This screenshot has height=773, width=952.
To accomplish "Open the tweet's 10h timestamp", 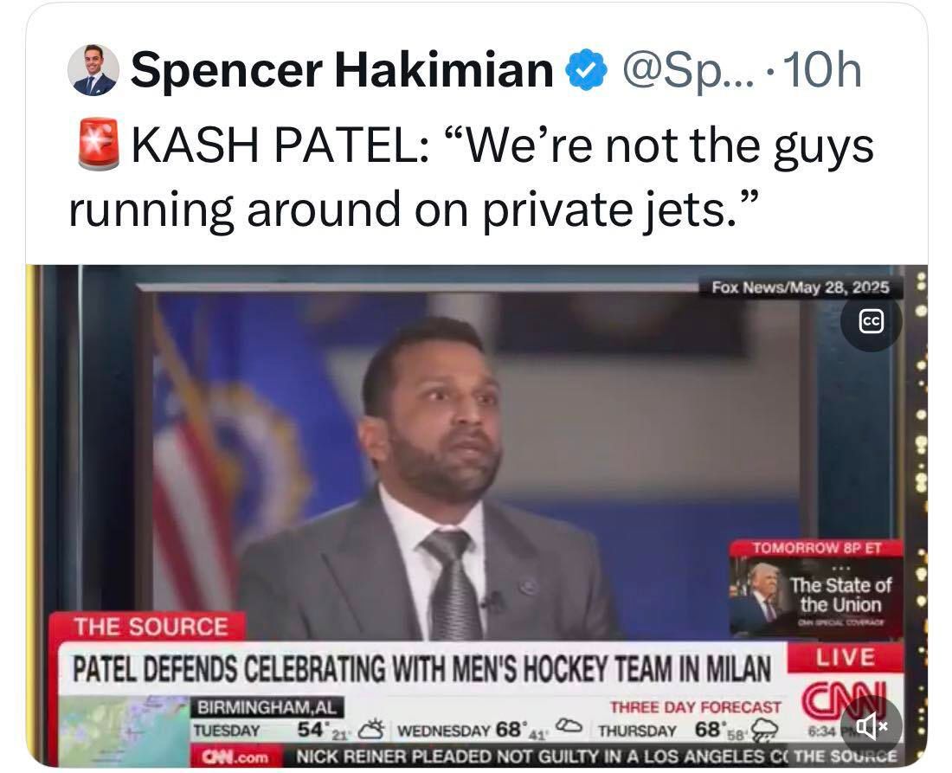I will [x=822, y=71].
